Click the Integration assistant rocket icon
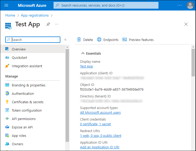 coord(7,66)
